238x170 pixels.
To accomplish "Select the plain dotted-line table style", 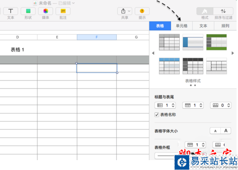I will pyautogui.click(x=217, y=66).
